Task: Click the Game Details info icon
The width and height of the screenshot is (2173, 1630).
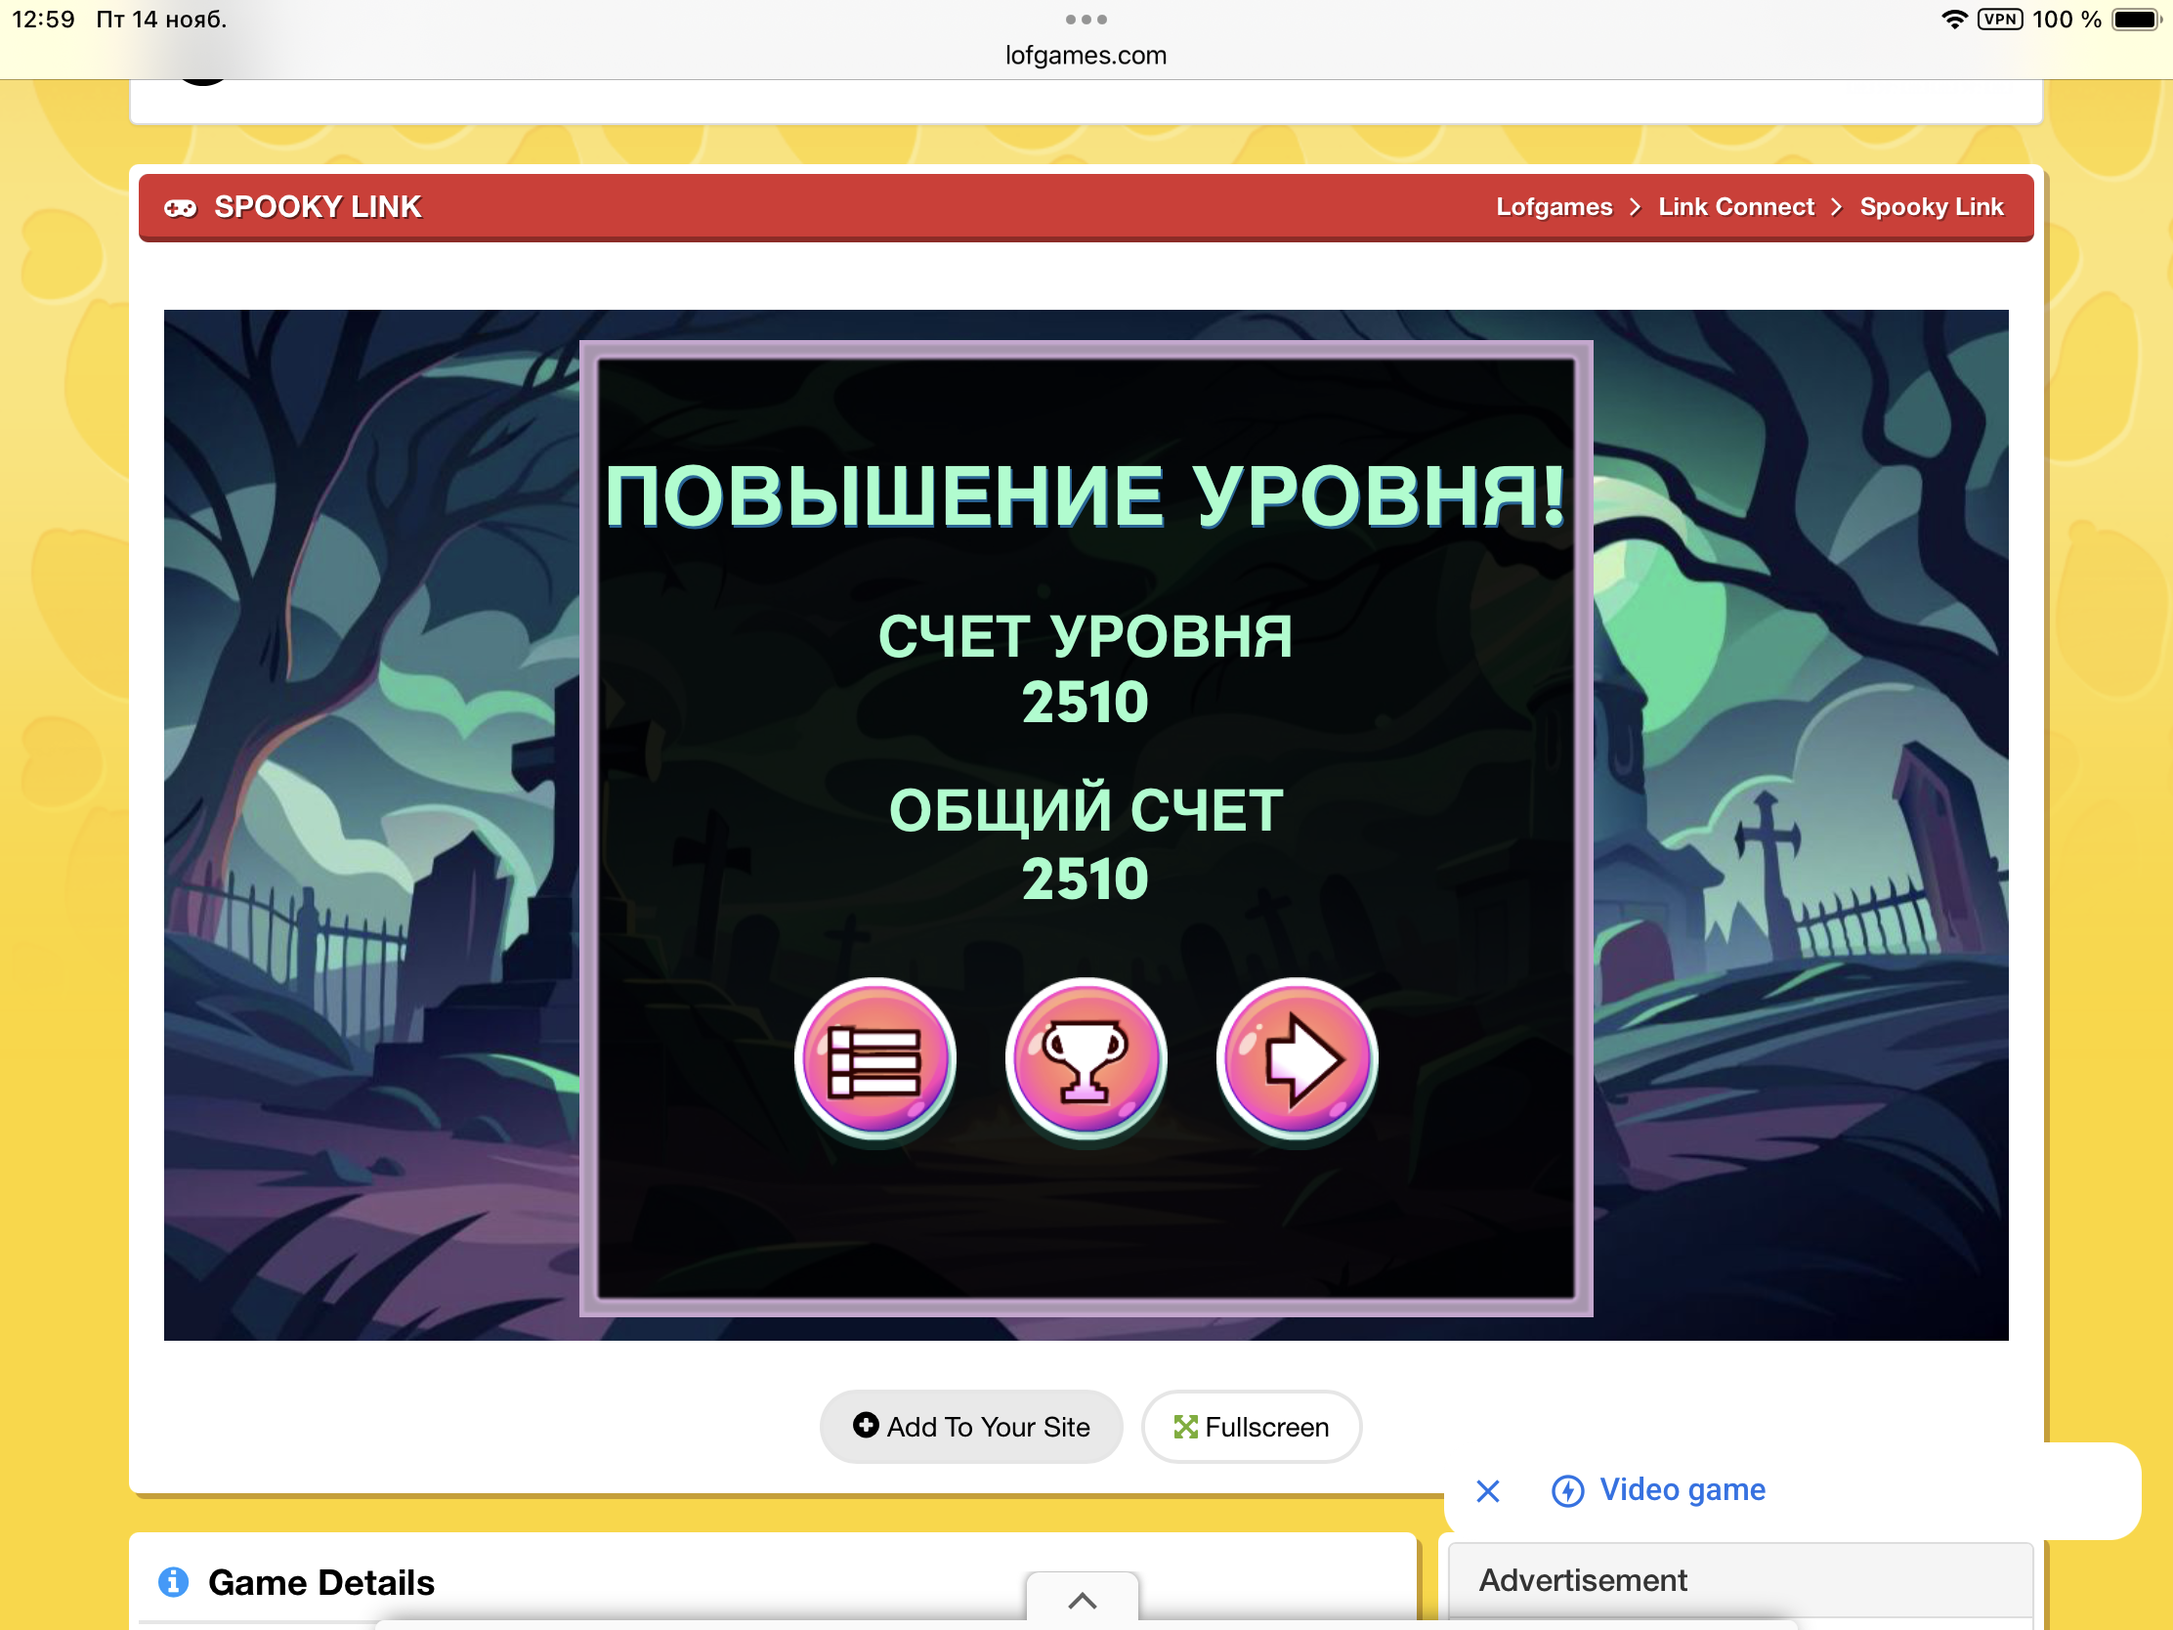Action: click(x=174, y=1581)
